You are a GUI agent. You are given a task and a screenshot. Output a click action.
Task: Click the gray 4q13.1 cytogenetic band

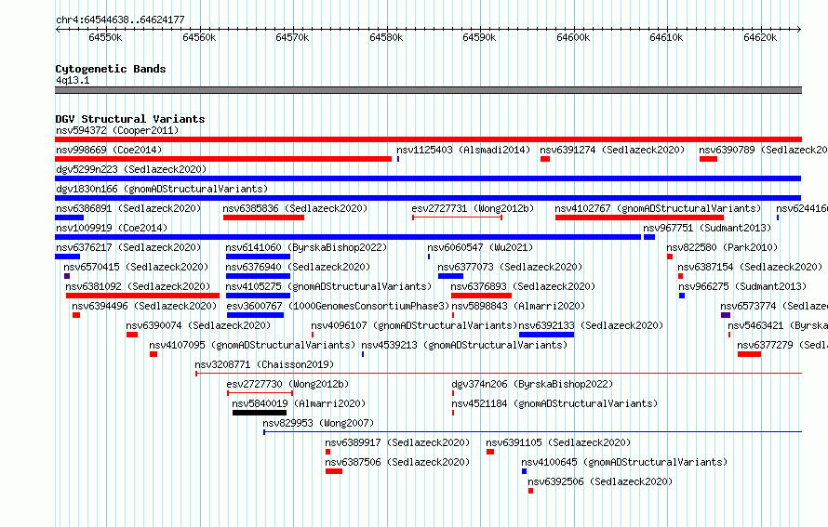(x=428, y=90)
